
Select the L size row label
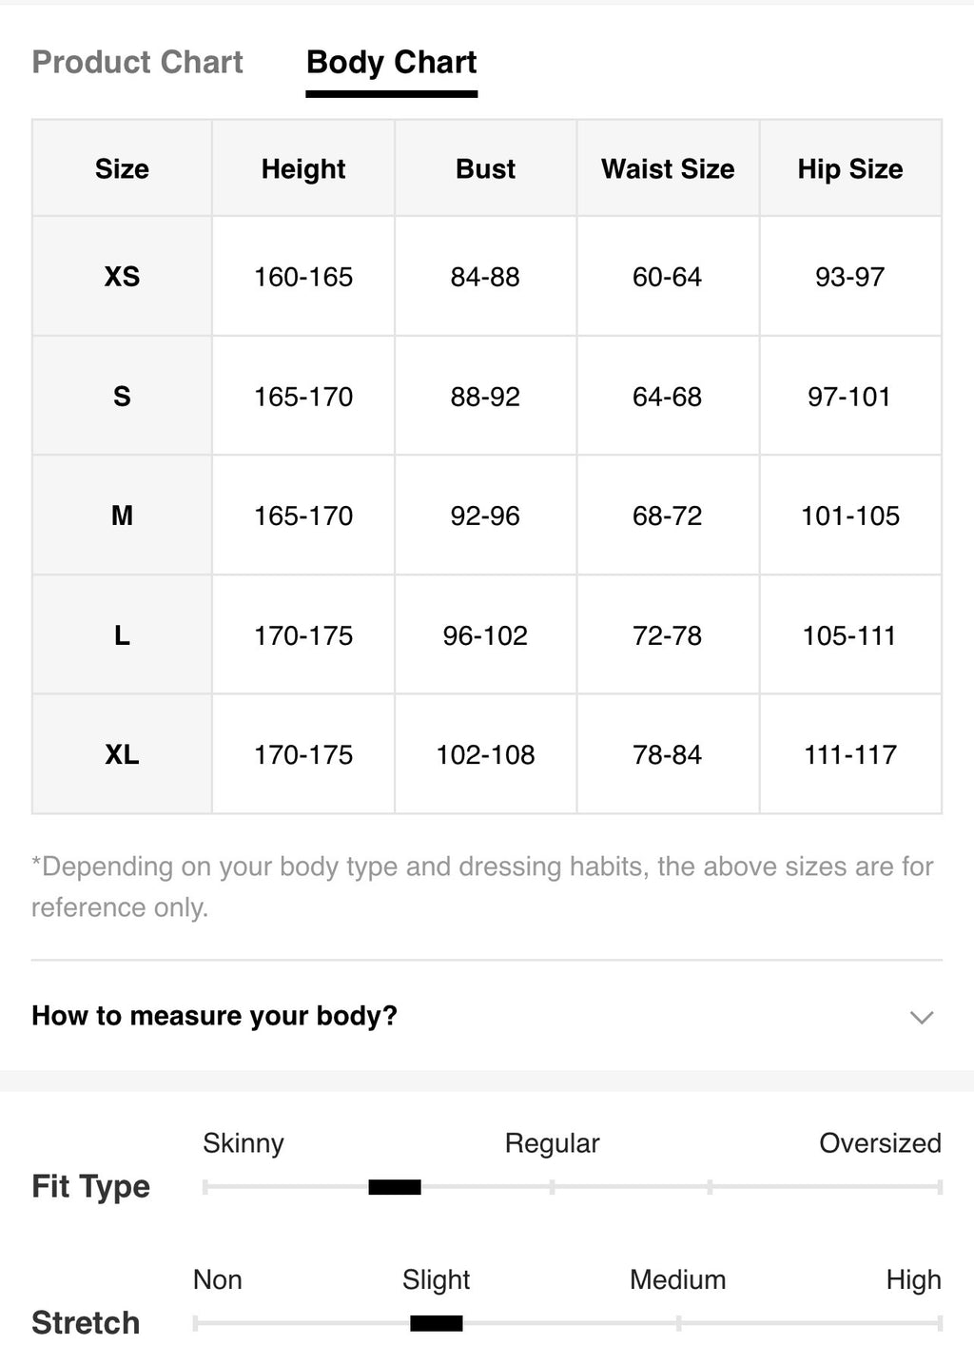(x=122, y=635)
